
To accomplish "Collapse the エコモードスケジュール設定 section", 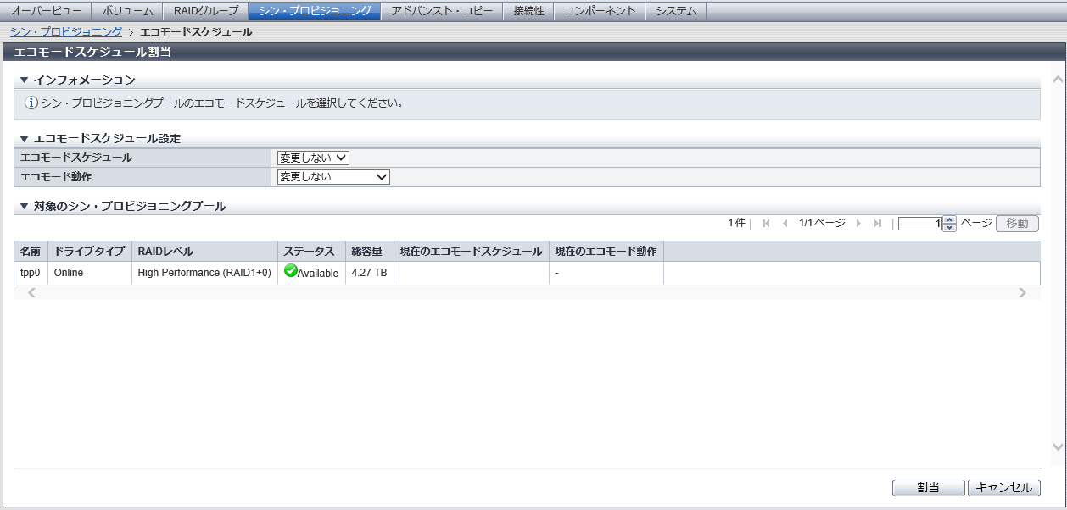I will tap(25, 138).
